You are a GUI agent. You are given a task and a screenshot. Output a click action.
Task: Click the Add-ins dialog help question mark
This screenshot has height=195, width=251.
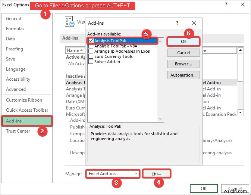click(x=177, y=23)
